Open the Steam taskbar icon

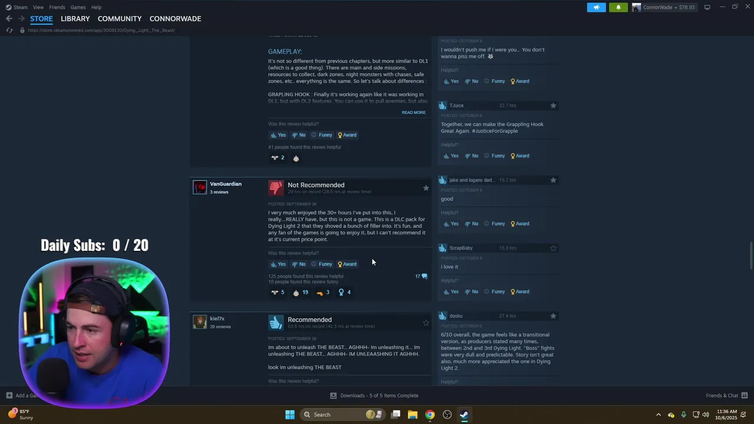point(464,415)
